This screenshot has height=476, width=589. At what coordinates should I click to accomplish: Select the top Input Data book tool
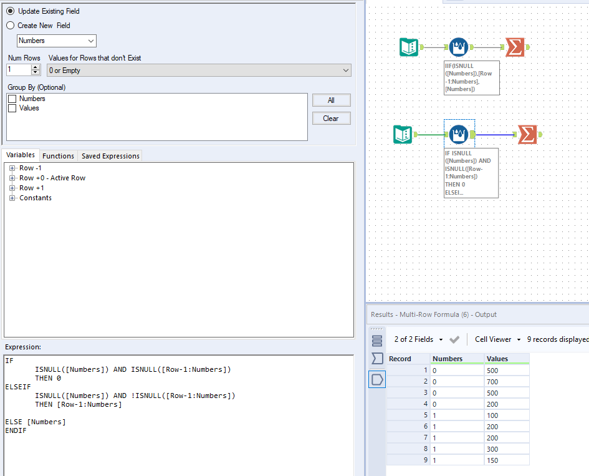pos(409,47)
